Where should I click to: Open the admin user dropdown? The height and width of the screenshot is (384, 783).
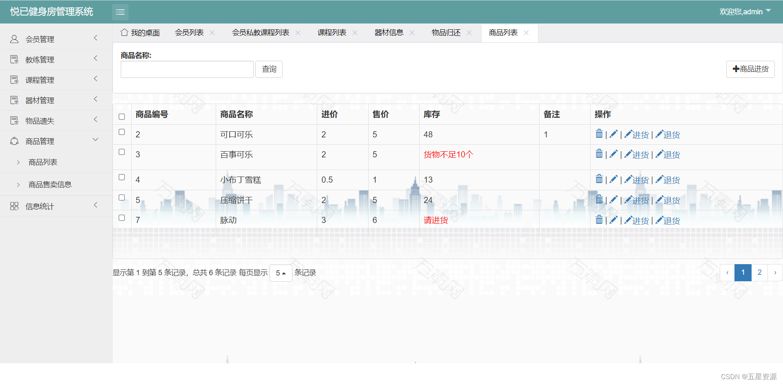click(745, 12)
